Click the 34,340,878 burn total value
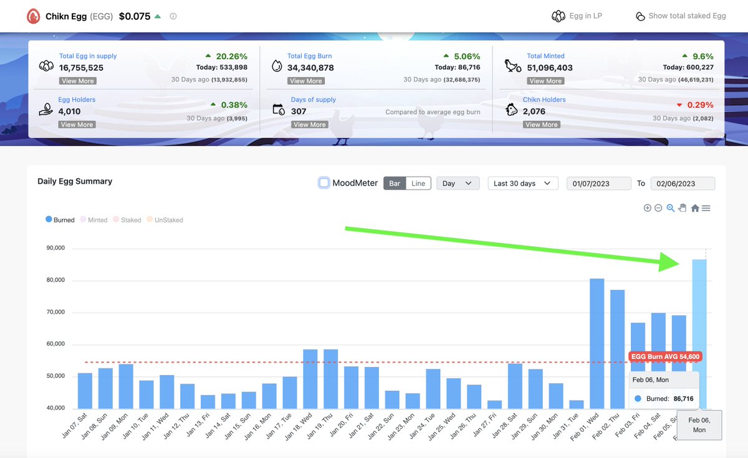The height and width of the screenshot is (458, 748). 310,67
